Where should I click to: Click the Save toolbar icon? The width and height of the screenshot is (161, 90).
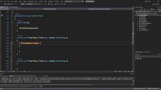(10, 4)
